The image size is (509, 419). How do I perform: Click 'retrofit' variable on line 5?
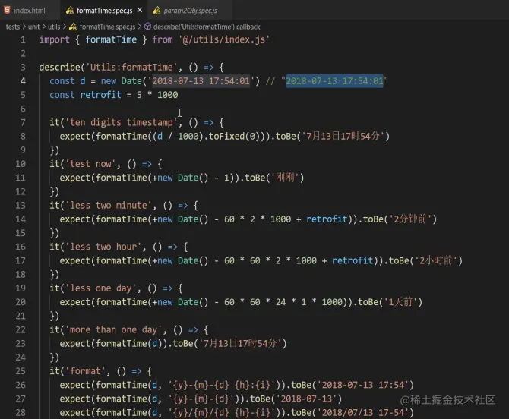100,95
